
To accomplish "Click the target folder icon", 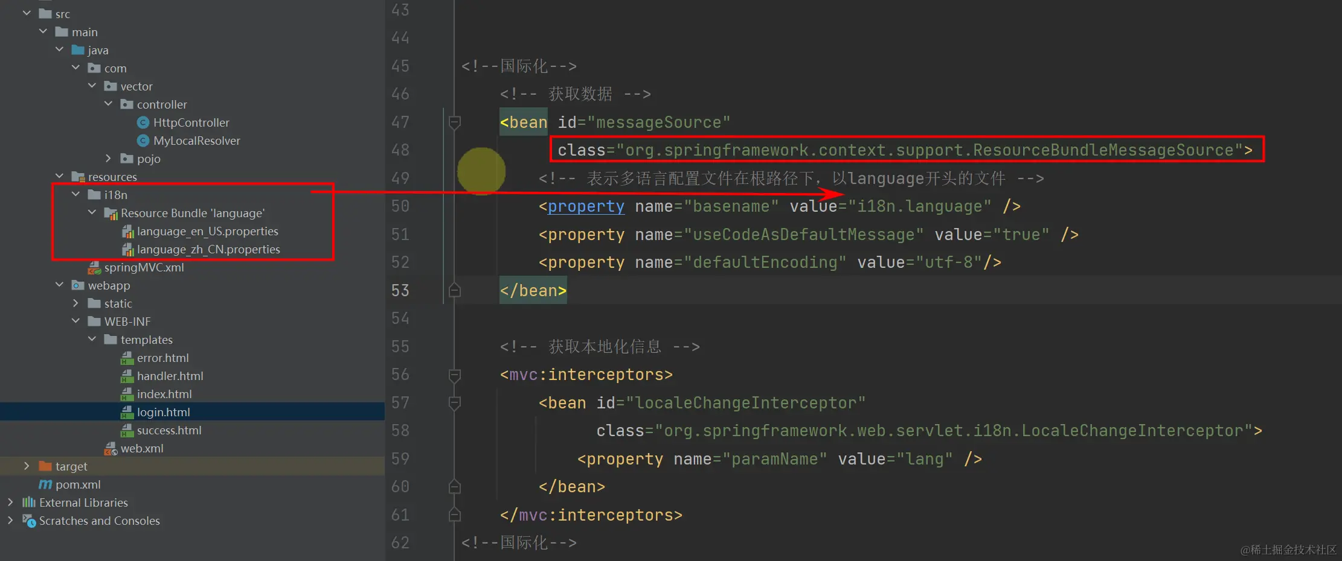I will point(45,466).
